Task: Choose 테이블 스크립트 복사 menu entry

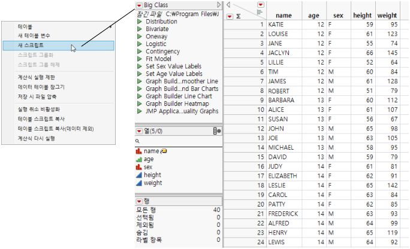Action: click(40, 119)
